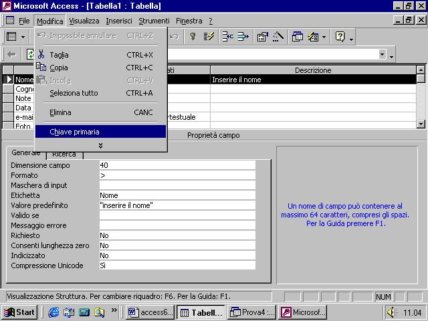The height and width of the screenshot is (321, 428).
Task: Click the toolbar options arrow beside Help
Action: [x=351, y=40]
